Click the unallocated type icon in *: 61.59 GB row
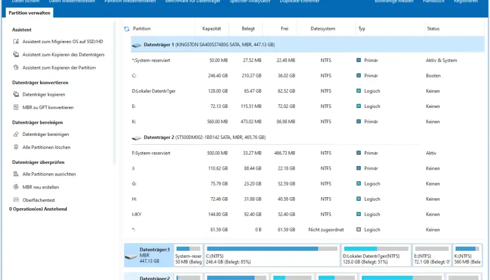The image size is (490, 280). [358, 229]
